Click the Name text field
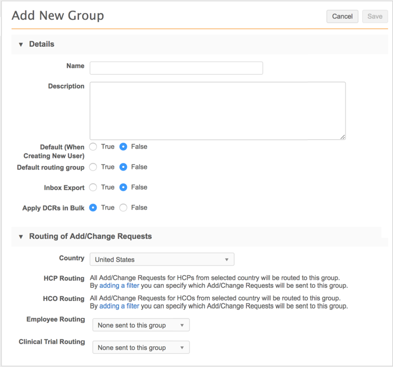This screenshot has height=367, width=393. [176, 68]
